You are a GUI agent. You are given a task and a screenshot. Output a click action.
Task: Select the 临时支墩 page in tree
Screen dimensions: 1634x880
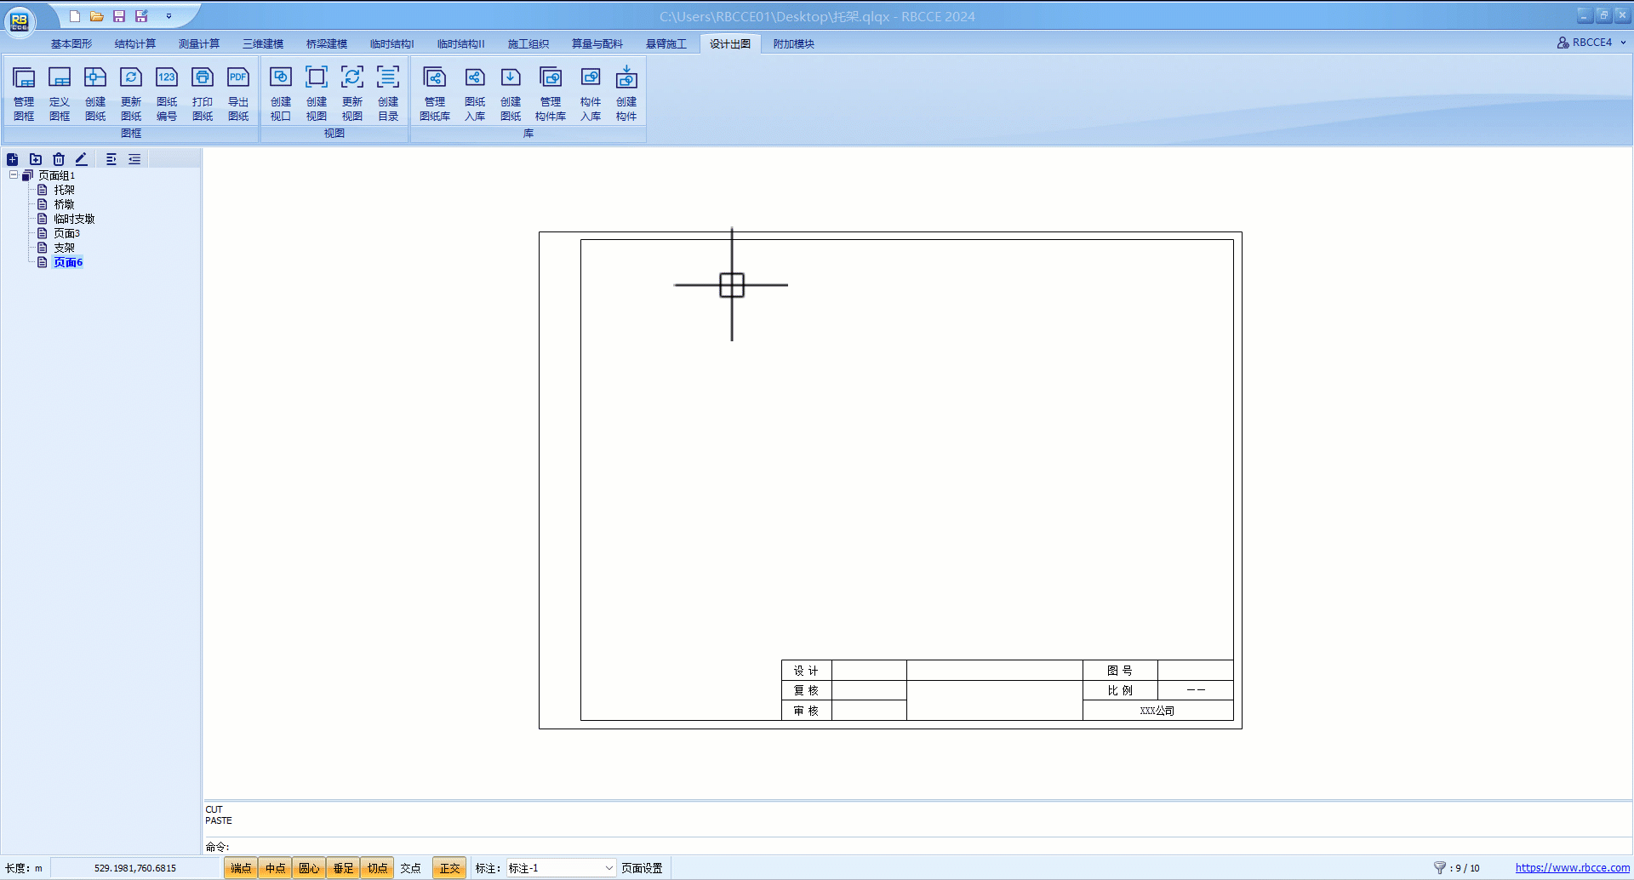point(74,219)
